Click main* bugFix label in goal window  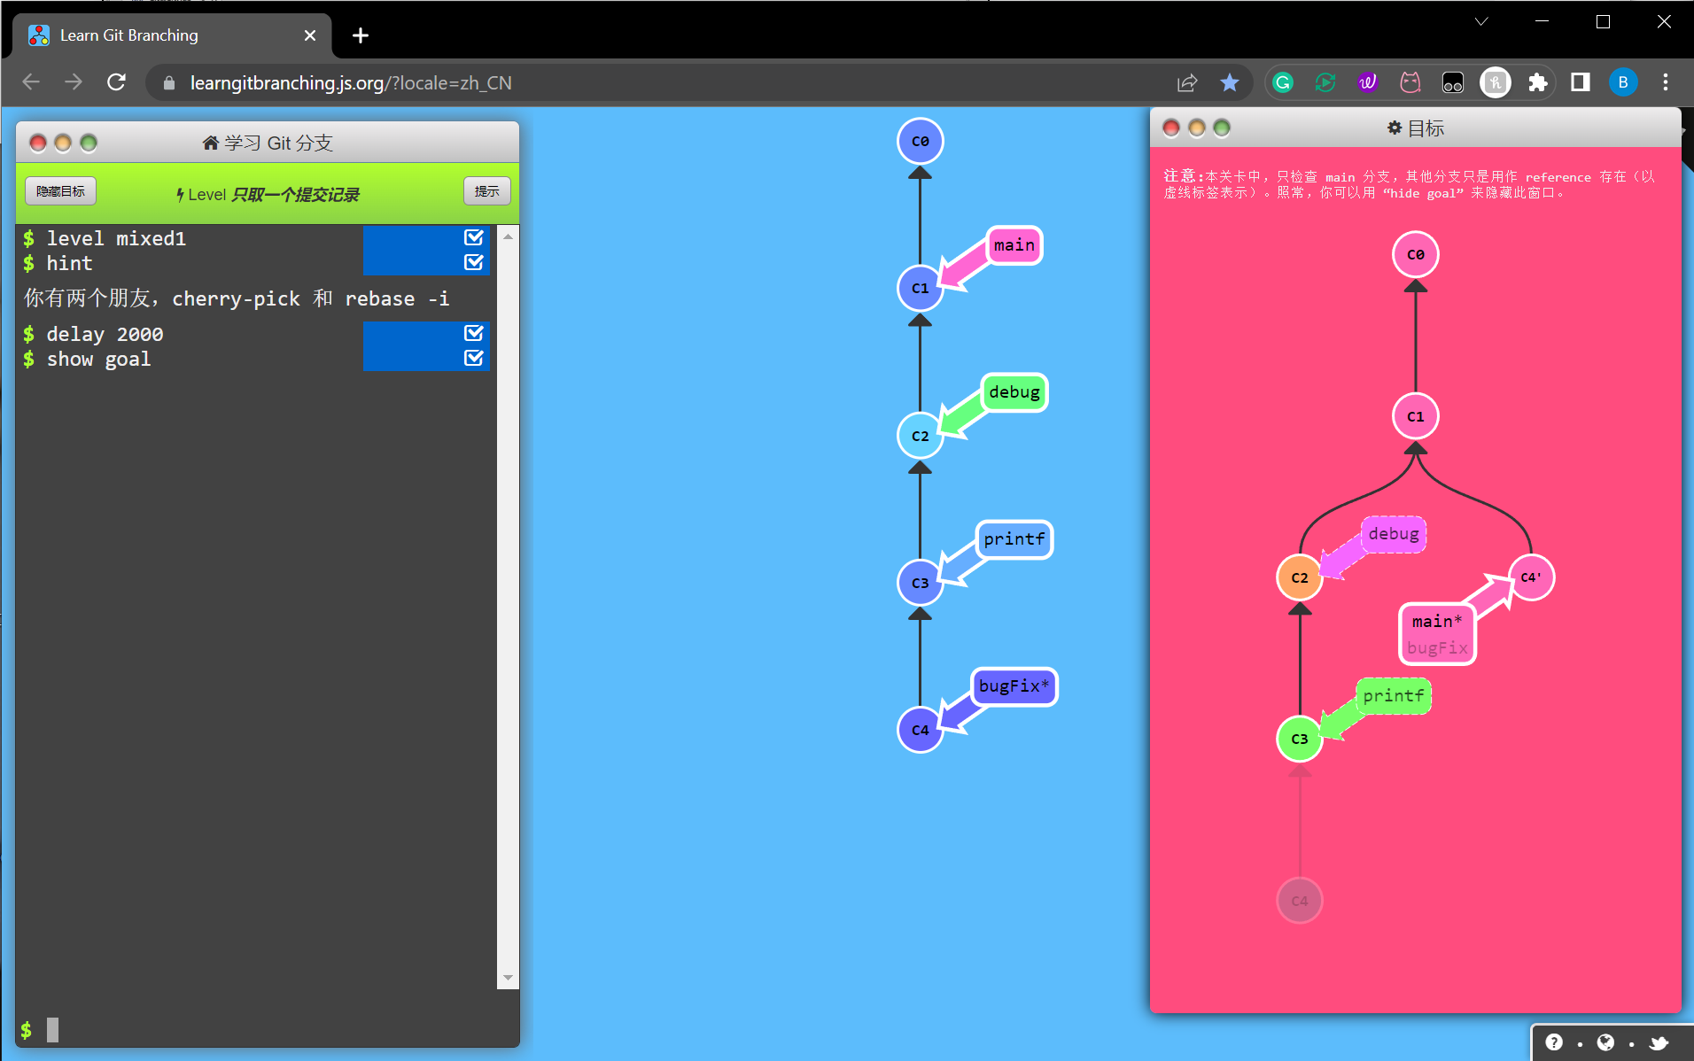(1437, 634)
